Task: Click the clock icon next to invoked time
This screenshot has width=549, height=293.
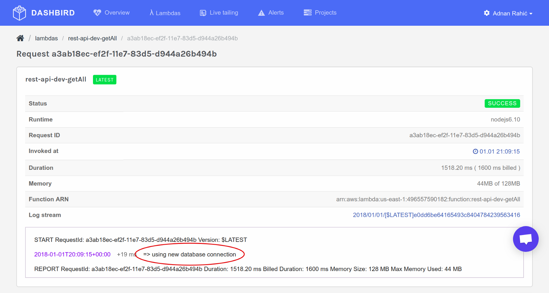Action: tap(475, 151)
